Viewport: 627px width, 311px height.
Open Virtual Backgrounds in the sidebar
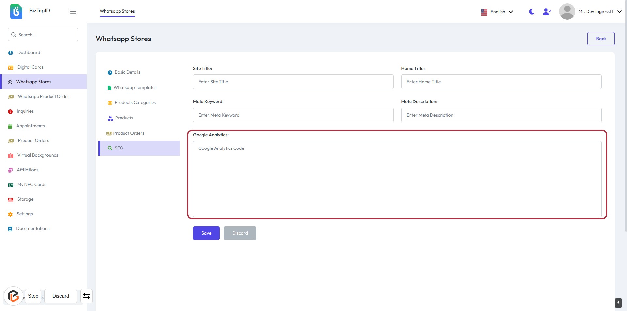pyautogui.click(x=38, y=155)
